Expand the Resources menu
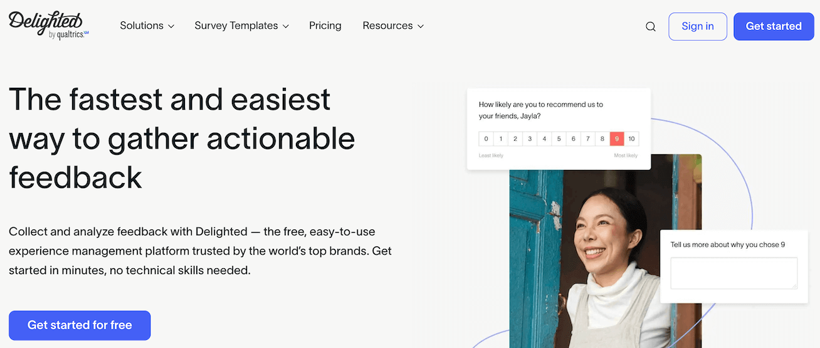The height and width of the screenshot is (348, 820). click(x=393, y=26)
